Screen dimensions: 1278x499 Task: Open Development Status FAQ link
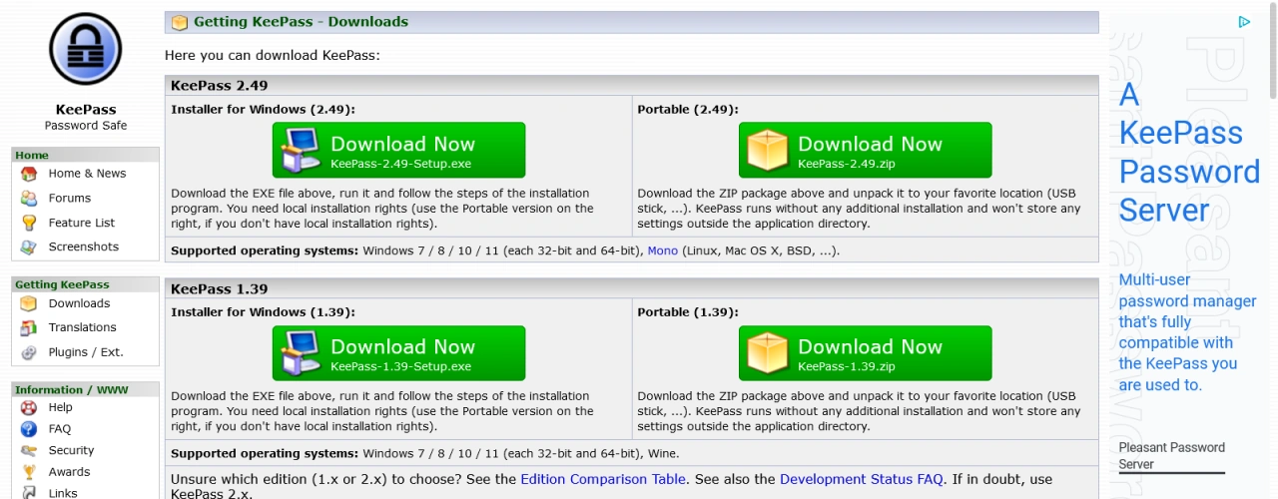[861, 479]
